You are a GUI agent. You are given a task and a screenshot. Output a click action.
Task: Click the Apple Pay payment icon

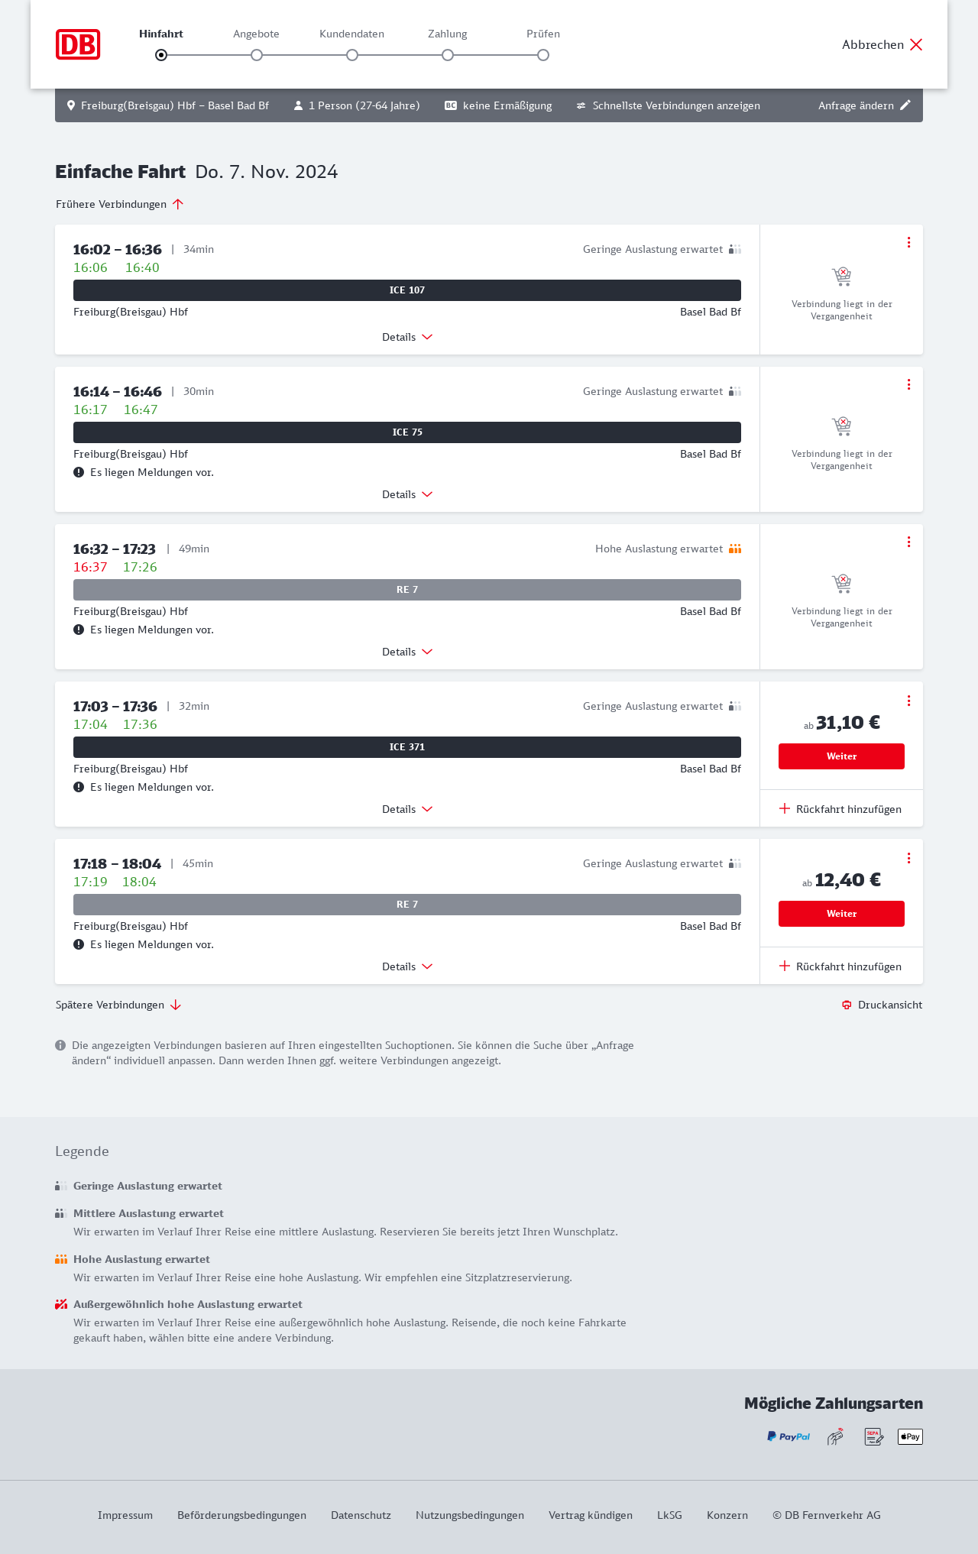coord(910,1436)
